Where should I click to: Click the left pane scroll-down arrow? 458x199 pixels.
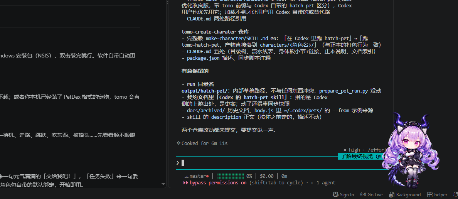tap(163, 184)
